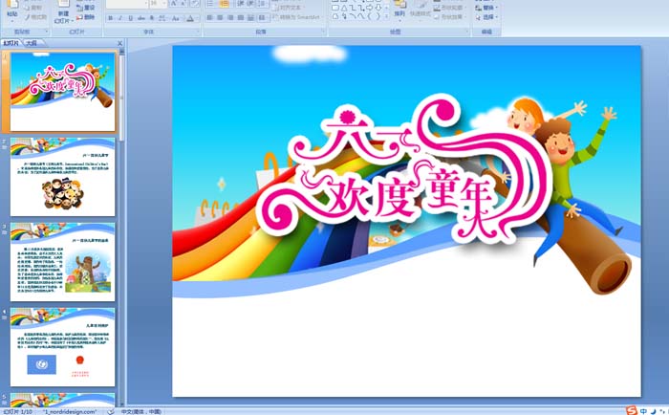
Task: Open the Clipboard pane launcher
Action: [47, 32]
